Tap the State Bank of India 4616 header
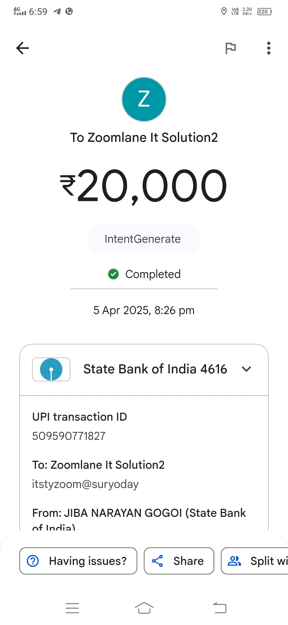Viewport: 288px width, 625px height. pos(155,369)
